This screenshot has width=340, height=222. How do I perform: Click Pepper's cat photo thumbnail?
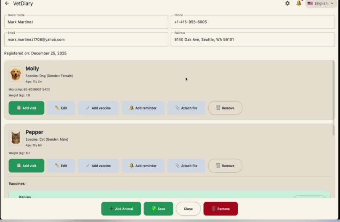(16, 138)
